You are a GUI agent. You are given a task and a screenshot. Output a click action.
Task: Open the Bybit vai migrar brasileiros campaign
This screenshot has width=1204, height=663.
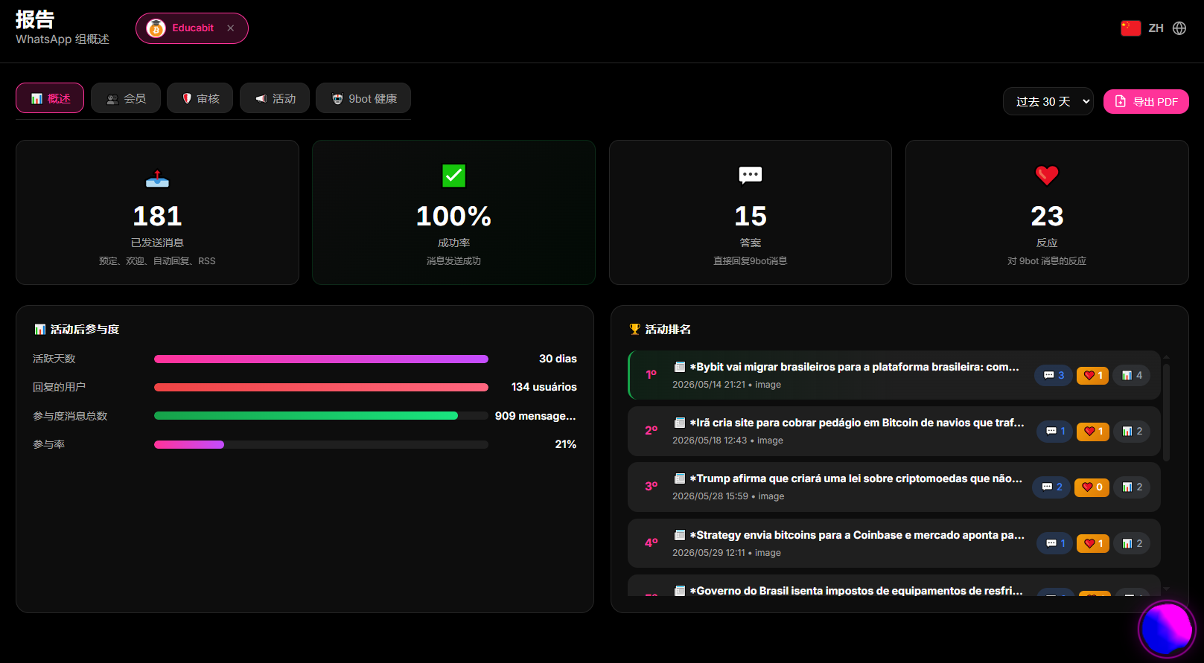[x=894, y=375]
